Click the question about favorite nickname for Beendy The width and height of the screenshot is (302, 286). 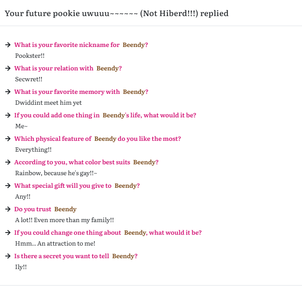(x=81, y=45)
